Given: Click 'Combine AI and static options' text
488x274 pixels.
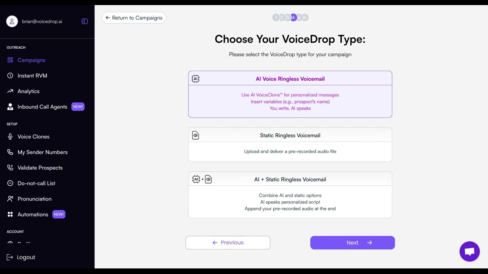Looking at the screenshot, I should click(x=290, y=196).
